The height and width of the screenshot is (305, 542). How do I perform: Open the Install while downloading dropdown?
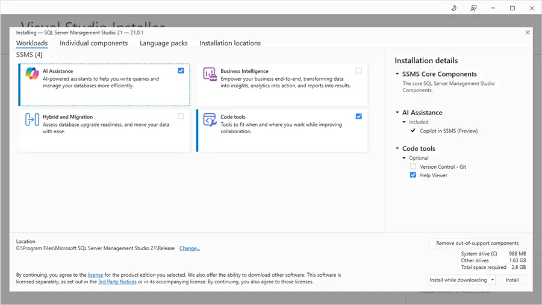[x=493, y=280]
